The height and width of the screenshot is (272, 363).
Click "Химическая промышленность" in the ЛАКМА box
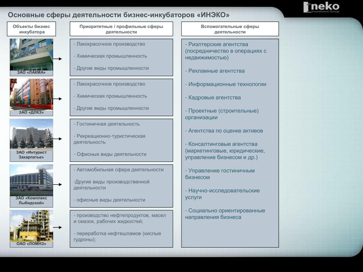pos(110,56)
